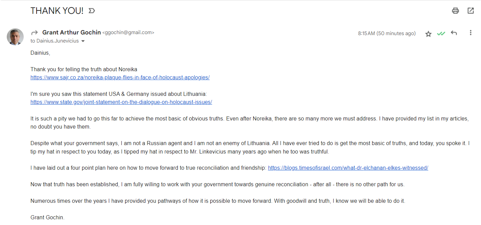Open the three-dot more options menu

pos(471,33)
